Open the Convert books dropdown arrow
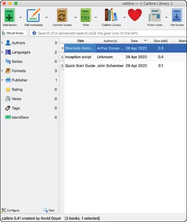Image resolution: width=187 pixels, height=222 pixels. click(x=75, y=17)
